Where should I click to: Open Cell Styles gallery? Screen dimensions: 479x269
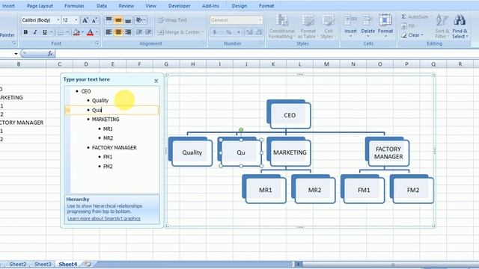328,27
